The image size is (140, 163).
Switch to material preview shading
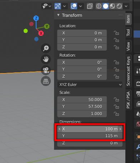click(x=112, y=6)
